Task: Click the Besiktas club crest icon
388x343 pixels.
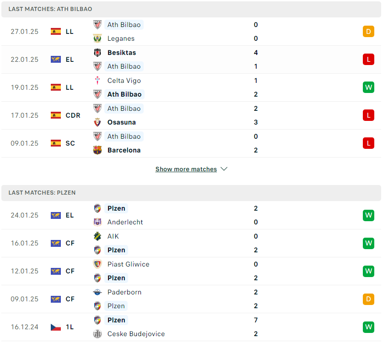Action: tap(97, 53)
